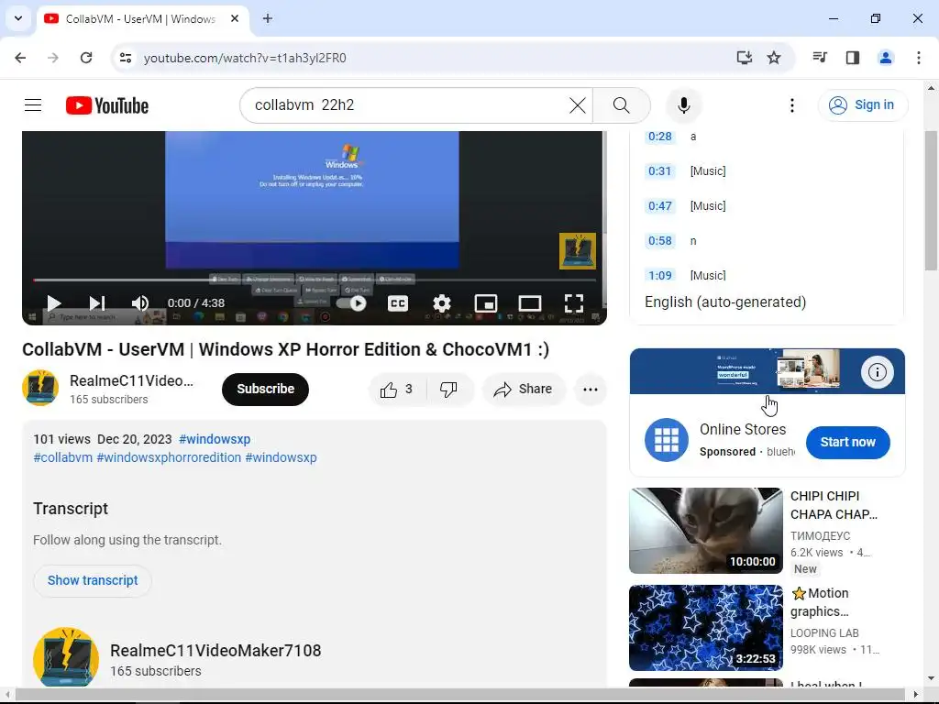The height and width of the screenshot is (704, 939).
Task: Open Online Stores ad grid icon
Action: tap(667, 440)
